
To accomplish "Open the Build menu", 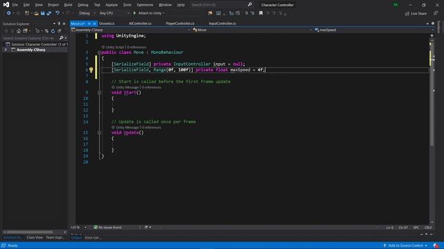I will tap(68, 5).
